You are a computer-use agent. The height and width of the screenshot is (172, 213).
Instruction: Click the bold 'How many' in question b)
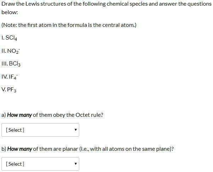[19, 149]
